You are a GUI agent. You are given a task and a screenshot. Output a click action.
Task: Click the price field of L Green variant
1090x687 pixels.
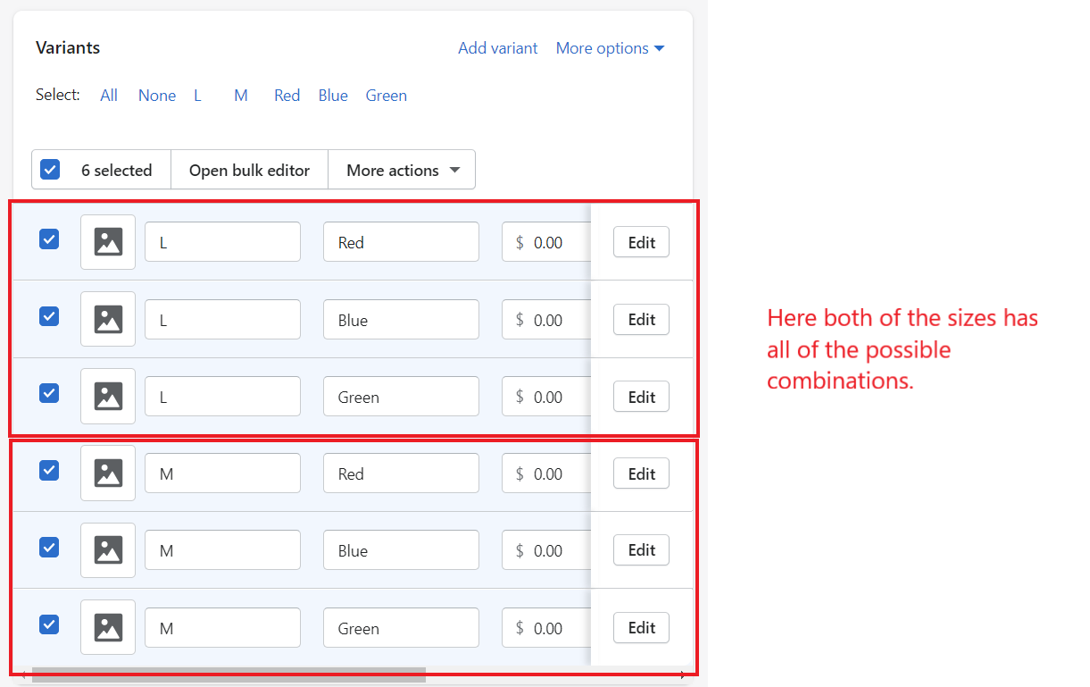tap(546, 397)
